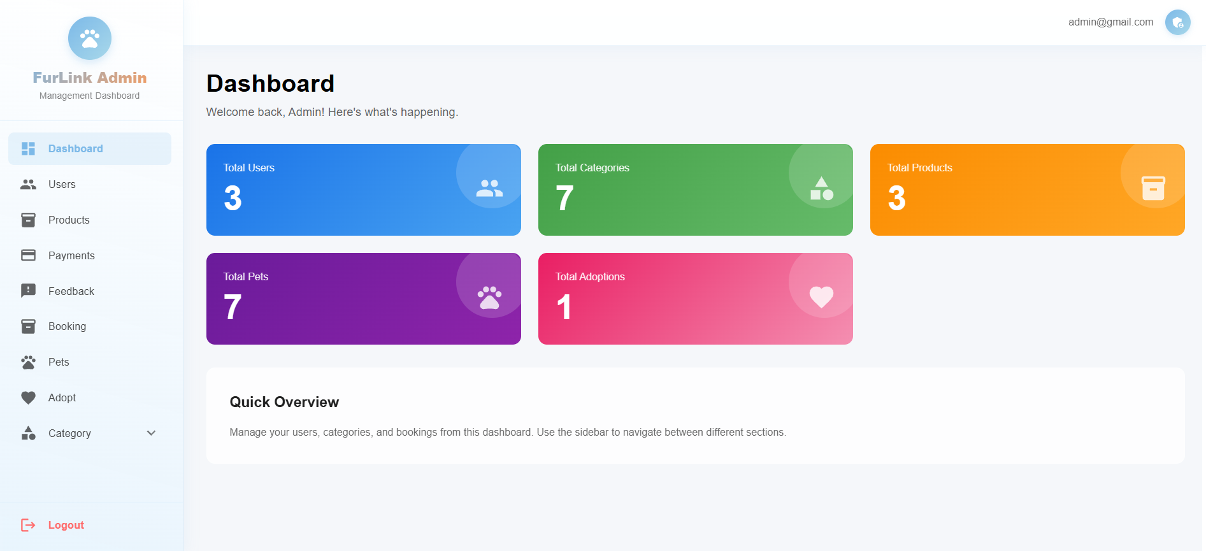Click the number 3 on Total Products card

(x=897, y=198)
